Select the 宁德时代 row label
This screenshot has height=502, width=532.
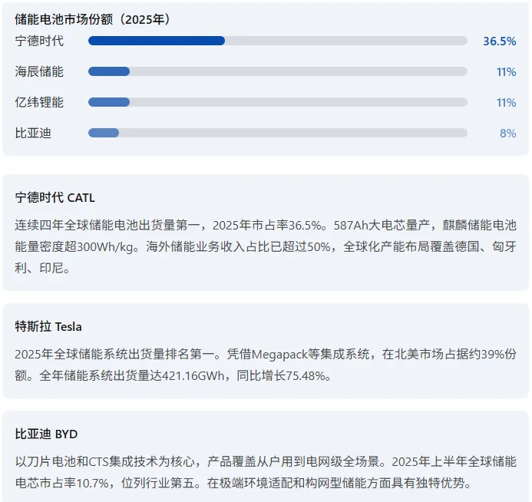[39, 41]
